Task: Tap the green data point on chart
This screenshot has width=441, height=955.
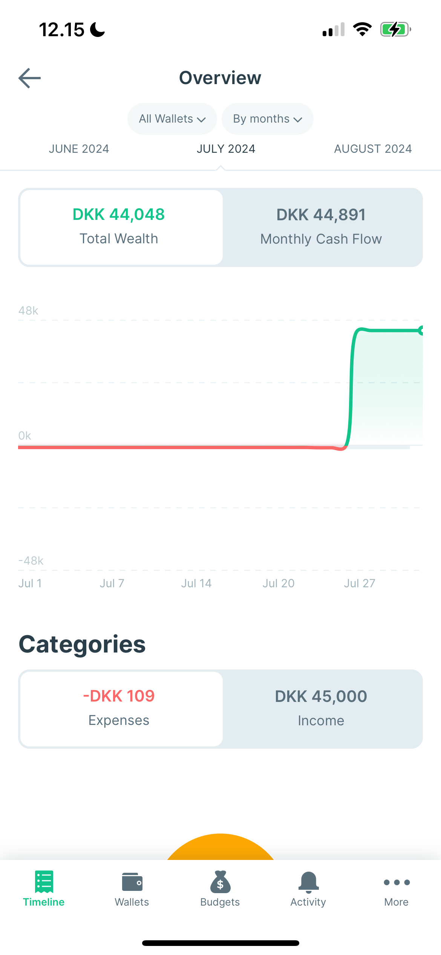Action: tap(421, 330)
